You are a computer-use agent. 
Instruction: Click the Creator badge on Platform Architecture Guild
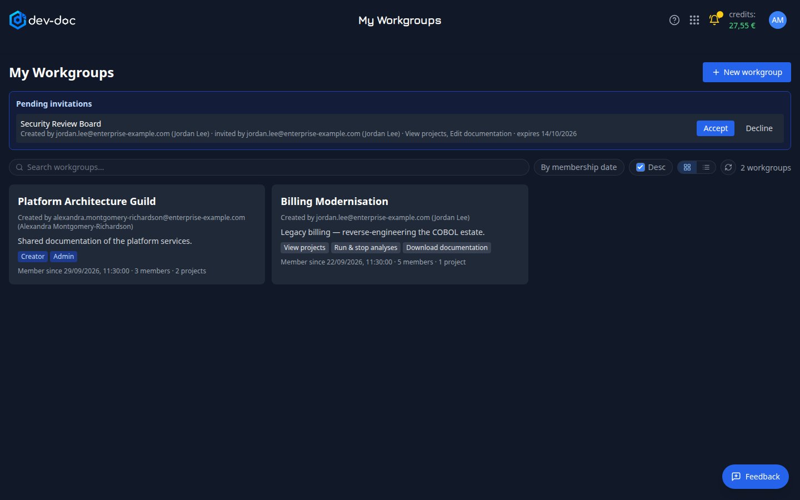coord(33,257)
